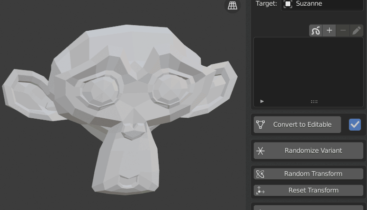Expand list filter options triangle
This screenshot has height=210, width=367.
(x=262, y=101)
